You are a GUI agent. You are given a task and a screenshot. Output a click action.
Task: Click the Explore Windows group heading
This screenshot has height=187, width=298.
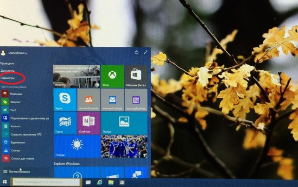[67, 163]
